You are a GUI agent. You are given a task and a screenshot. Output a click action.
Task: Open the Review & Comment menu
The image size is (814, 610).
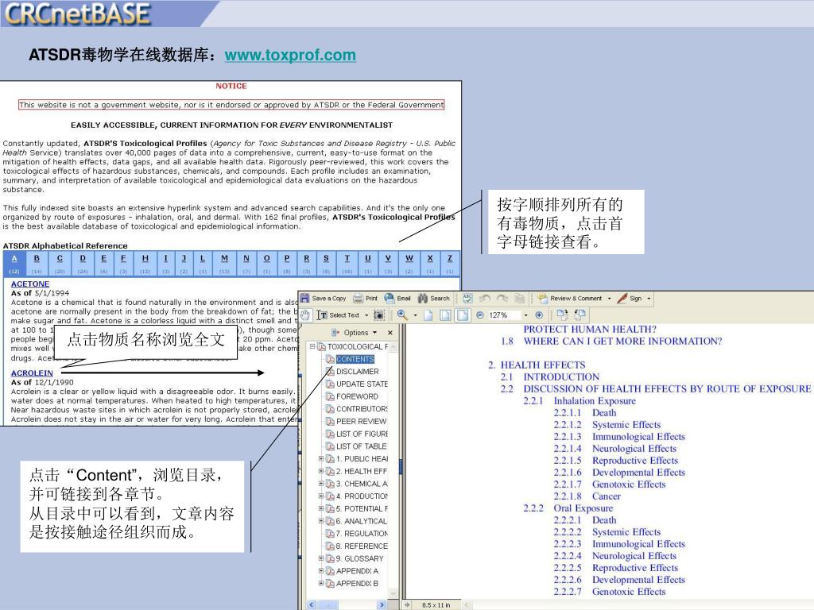574,299
